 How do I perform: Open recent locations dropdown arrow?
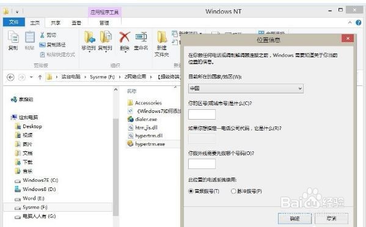31,77
